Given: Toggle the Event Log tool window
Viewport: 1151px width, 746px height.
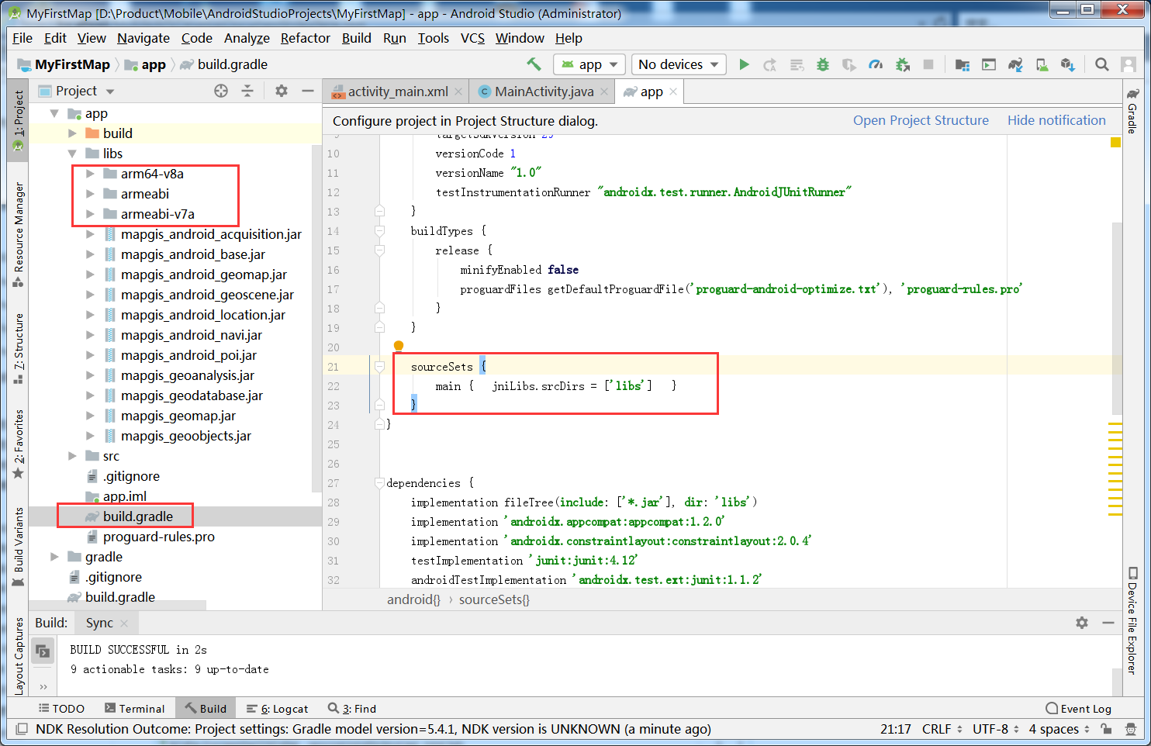Looking at the screenshot, I should click(x=1078, y=709).
